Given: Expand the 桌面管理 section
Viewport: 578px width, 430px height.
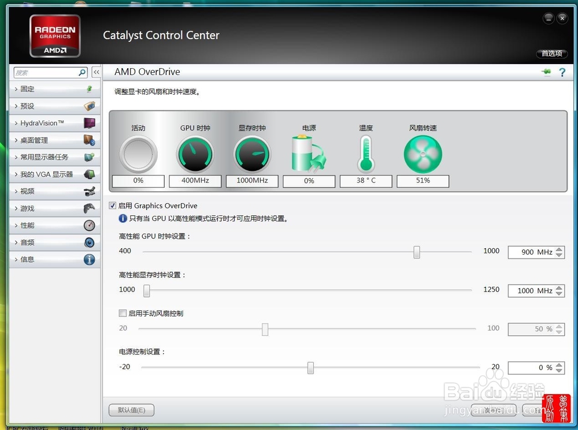Looking at the screenshot, I should [54, 140].
